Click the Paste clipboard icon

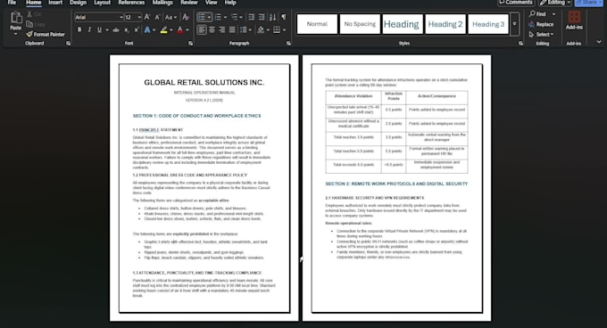pos(16,18)
